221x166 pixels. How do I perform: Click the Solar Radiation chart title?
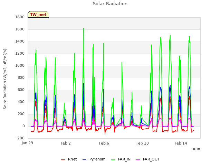pyautogui.click(x=110, y=4)
